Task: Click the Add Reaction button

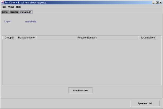Action: pos(80,90)
